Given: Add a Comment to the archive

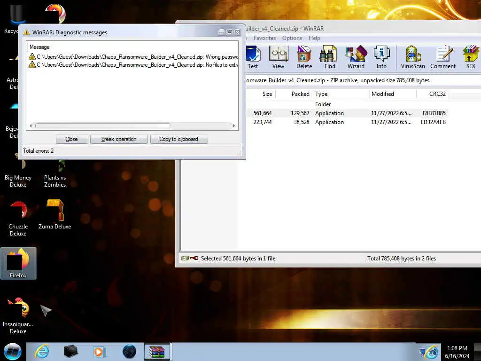Looking at the screenshot, I should coord(442,57).
